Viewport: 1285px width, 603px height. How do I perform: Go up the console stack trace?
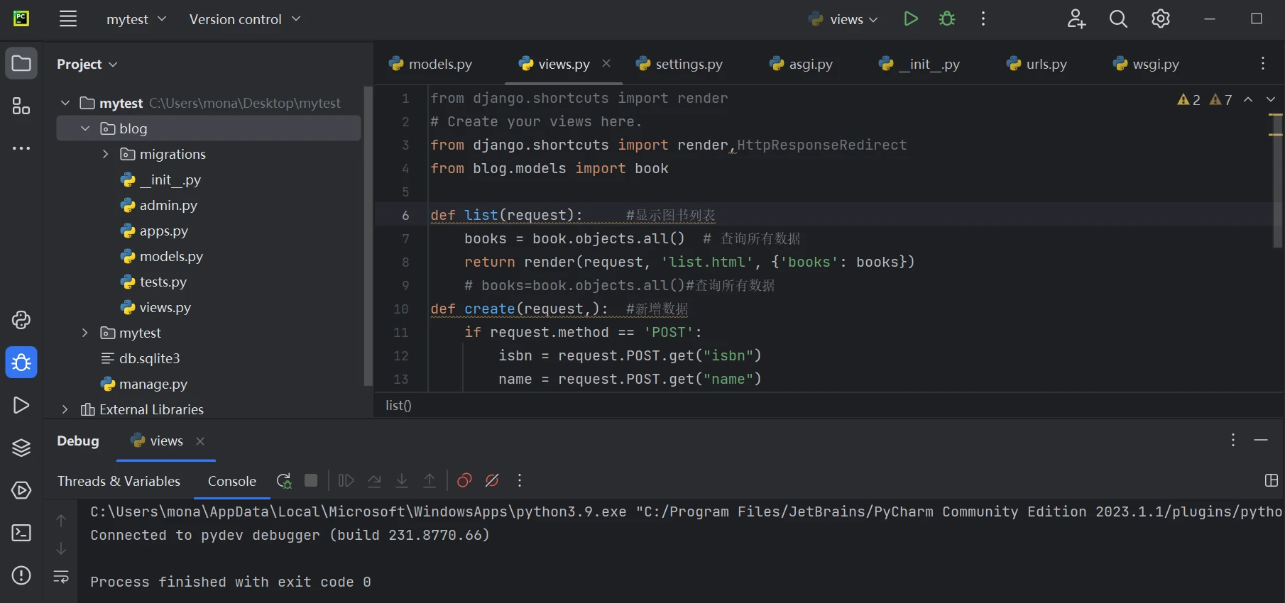pos(61,520)
